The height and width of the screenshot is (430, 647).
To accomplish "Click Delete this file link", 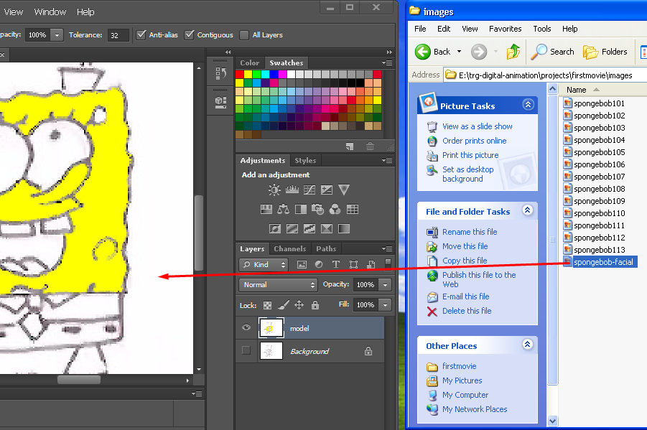I will click(467, 311).
